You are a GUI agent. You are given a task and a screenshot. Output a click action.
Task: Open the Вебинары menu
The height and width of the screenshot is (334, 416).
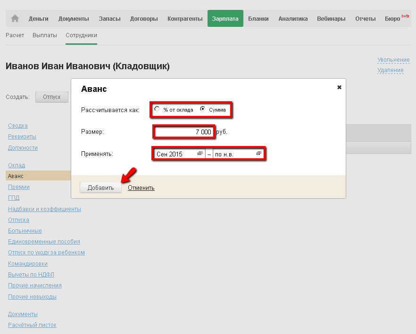[x=331, y=18]
